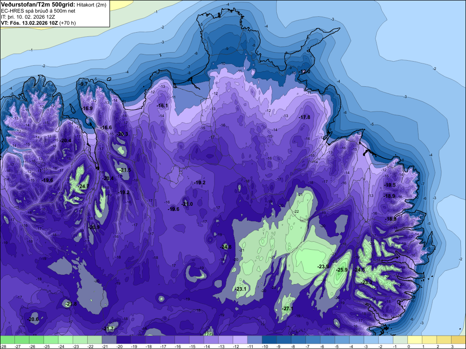Select the gray -21 legend swatch

point(109,340)
